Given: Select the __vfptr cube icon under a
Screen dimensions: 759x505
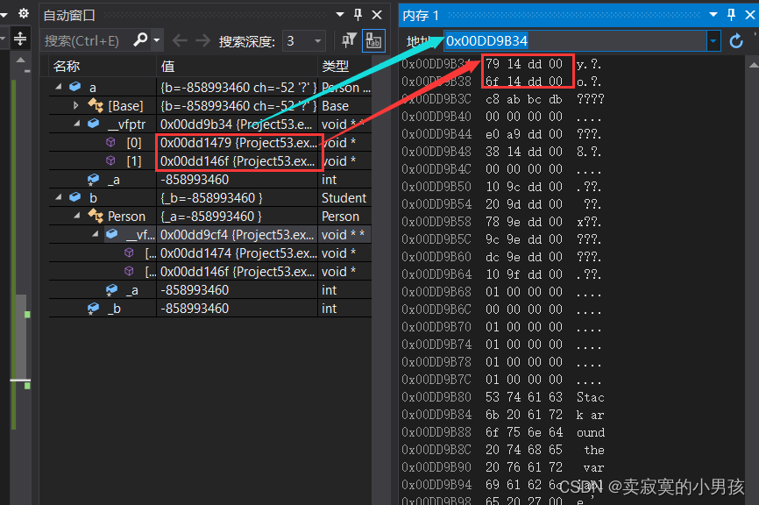Looking at the screenshot, I should (94, 124).
